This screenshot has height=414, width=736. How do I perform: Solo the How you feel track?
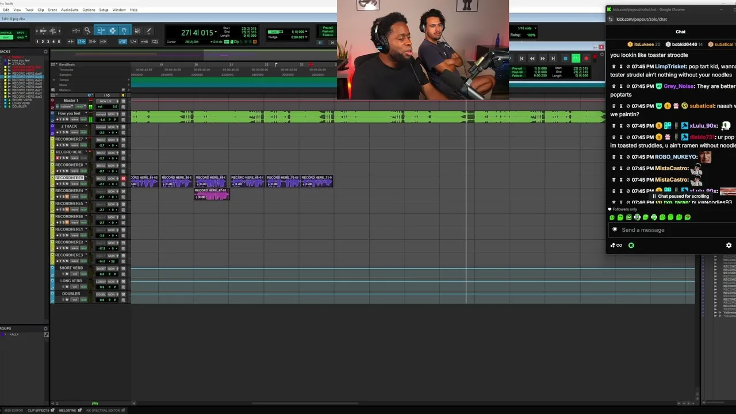[64, 120]
